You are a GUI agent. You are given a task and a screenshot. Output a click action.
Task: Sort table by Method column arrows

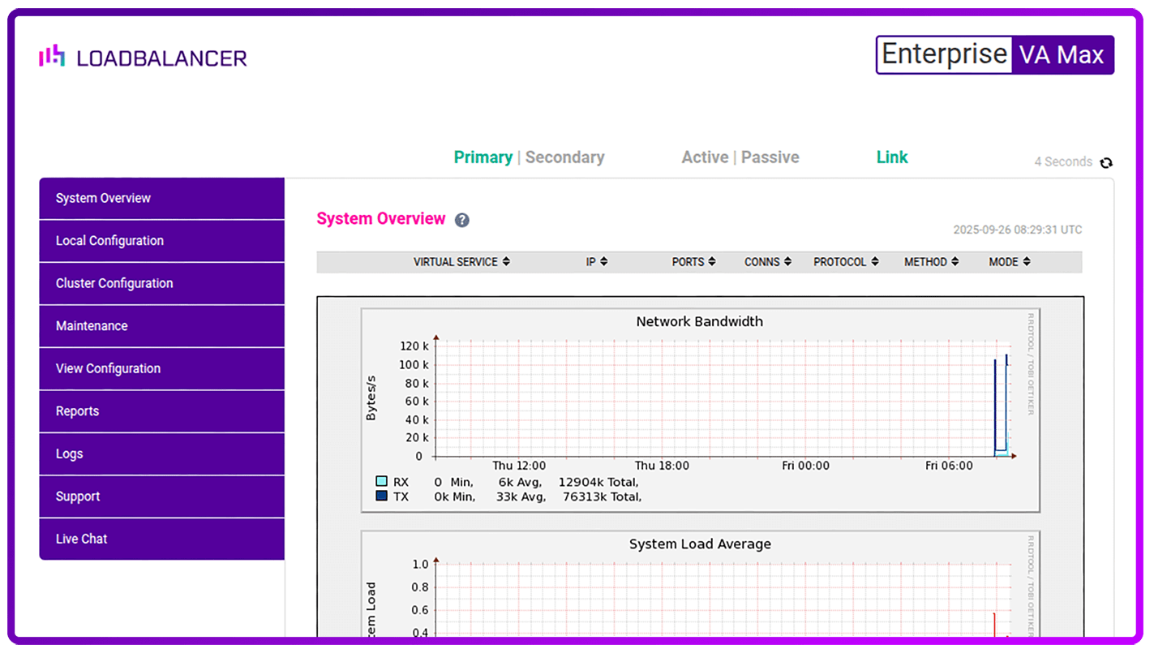tap(955, 262)
